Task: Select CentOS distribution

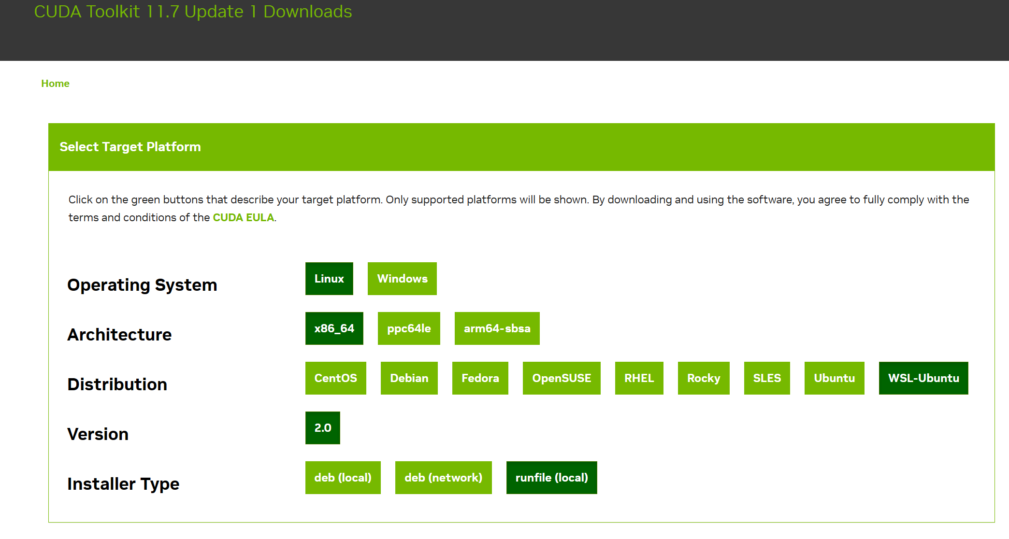Action: pos(335,378)
